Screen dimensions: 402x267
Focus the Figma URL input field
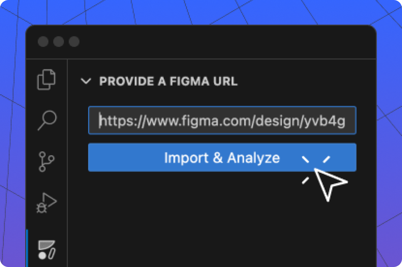222,120
